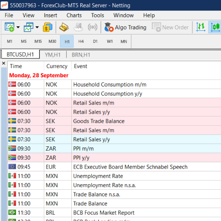
Task: Click the New Order button
Action: [x=170, y=27]
